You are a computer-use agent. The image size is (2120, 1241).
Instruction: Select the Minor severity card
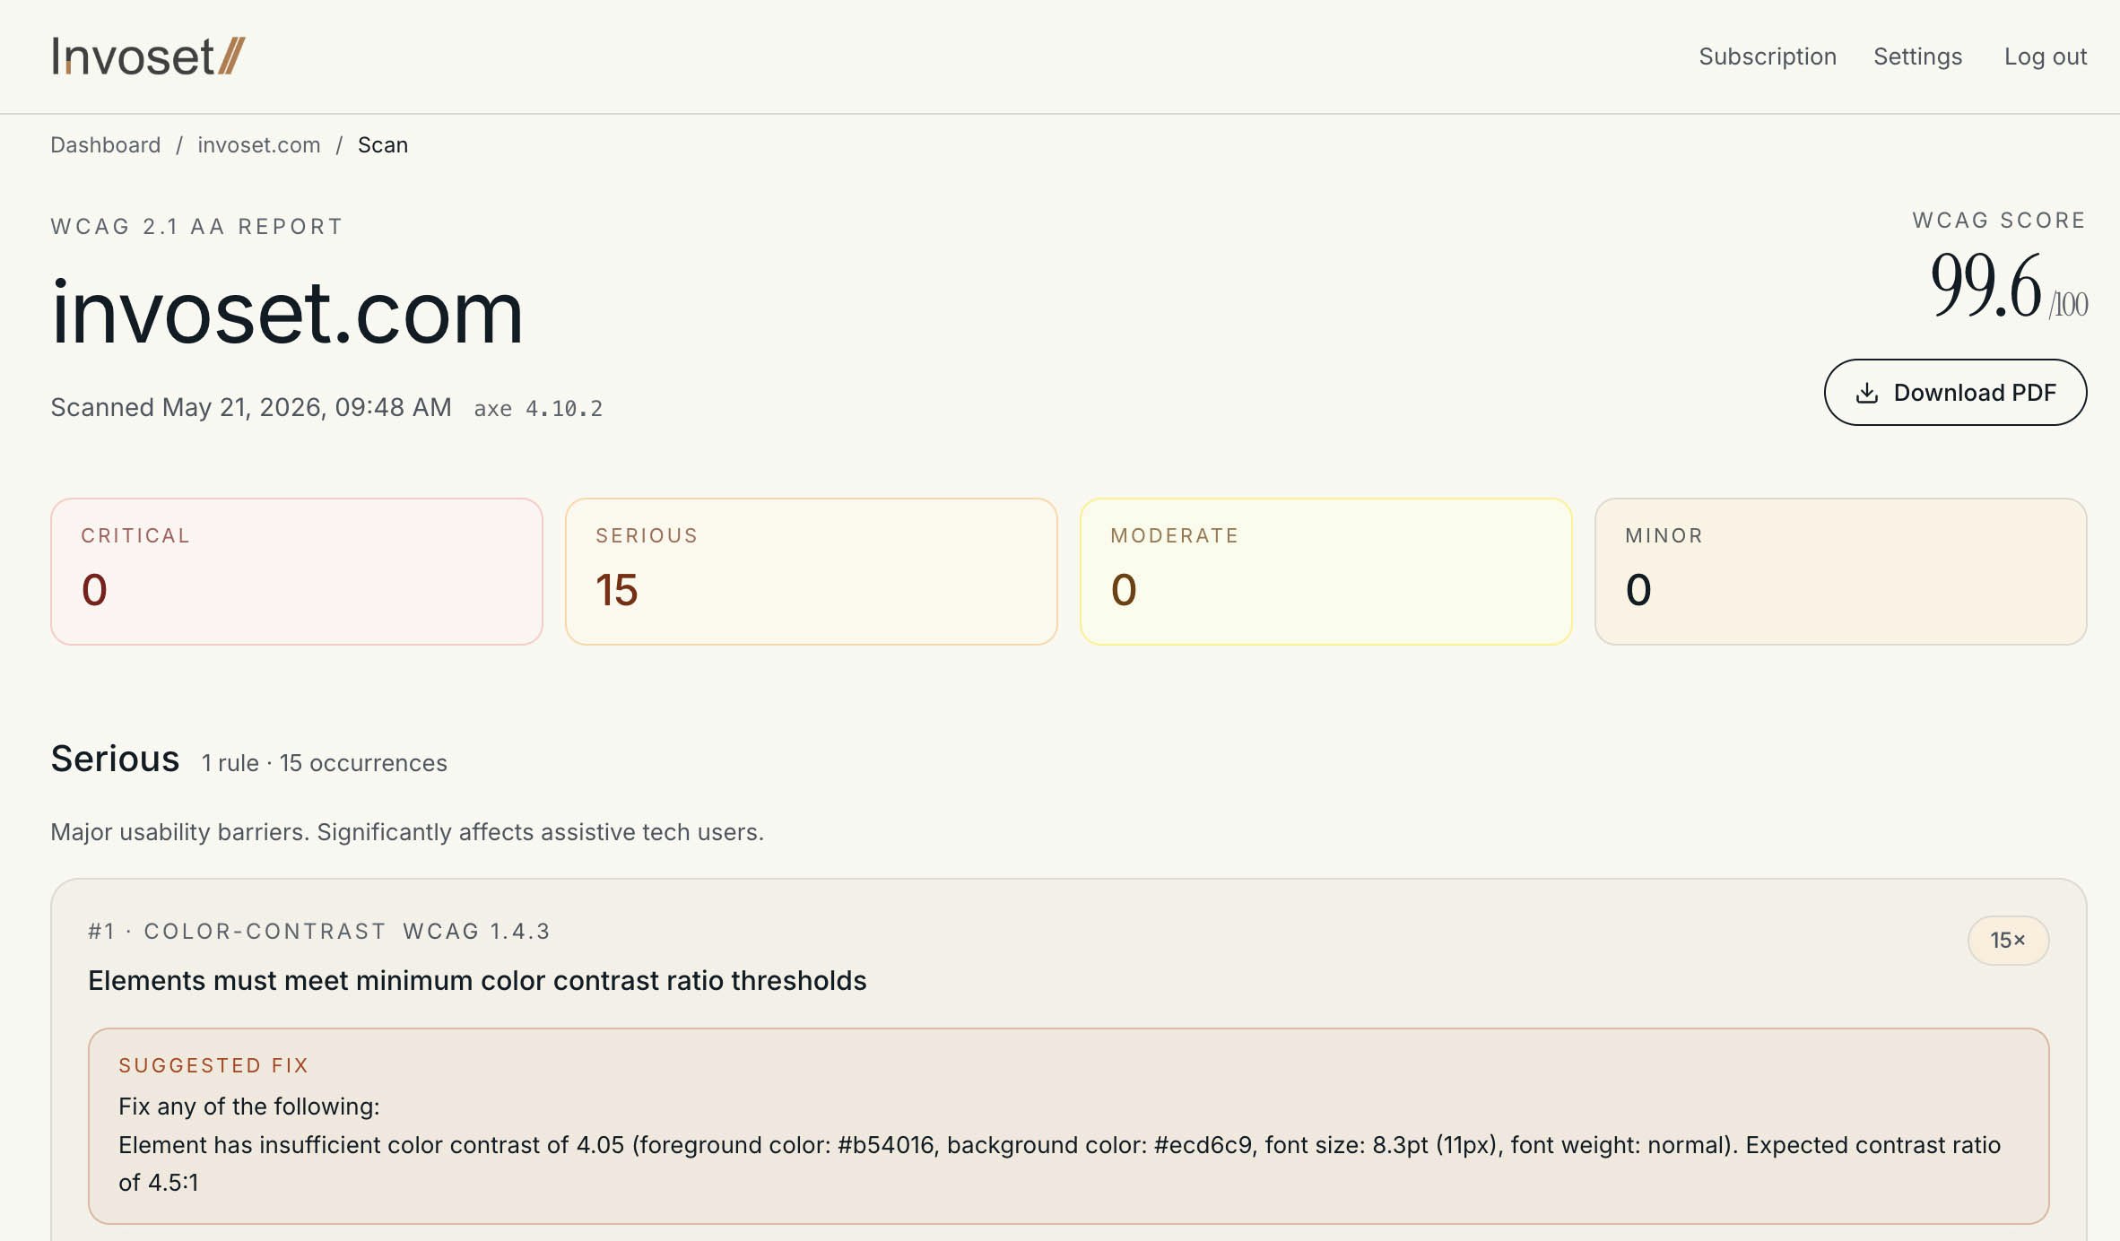[x=1841, y=571]
